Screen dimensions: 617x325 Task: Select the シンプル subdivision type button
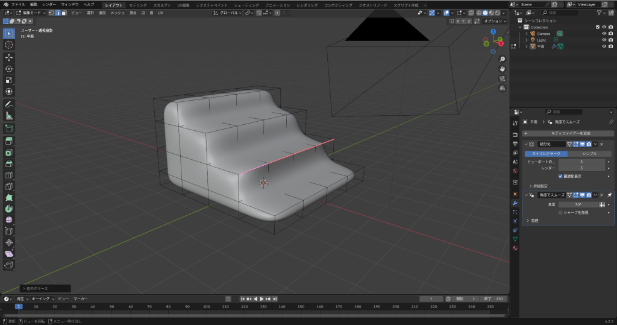[589, 153]
